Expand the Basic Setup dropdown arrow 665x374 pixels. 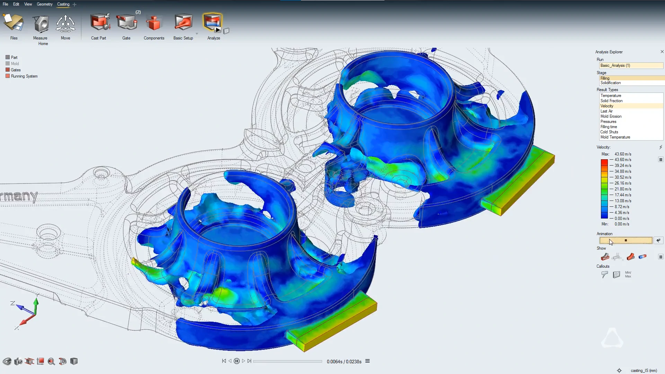[x=197, y=34]
